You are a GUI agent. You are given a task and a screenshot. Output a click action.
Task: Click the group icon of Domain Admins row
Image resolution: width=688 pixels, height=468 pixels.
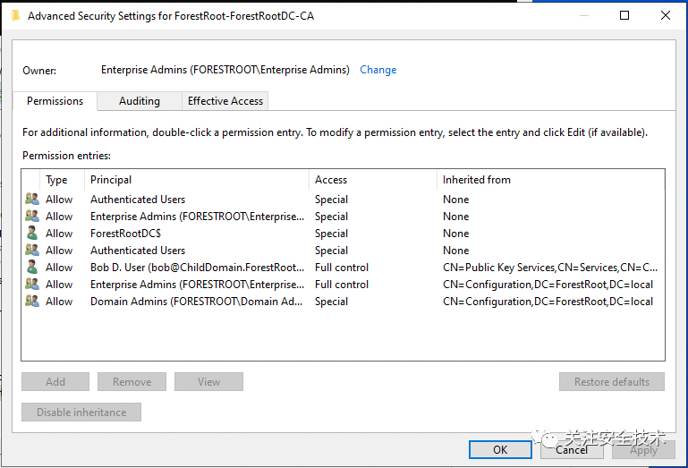pyautogui.click(x=32, y=302)
